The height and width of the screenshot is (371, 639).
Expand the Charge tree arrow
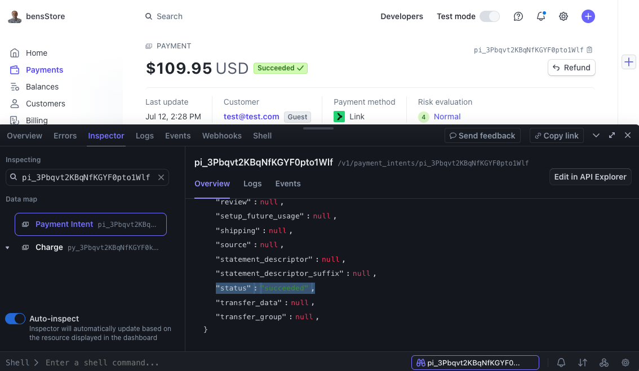(x=7, y=248)
